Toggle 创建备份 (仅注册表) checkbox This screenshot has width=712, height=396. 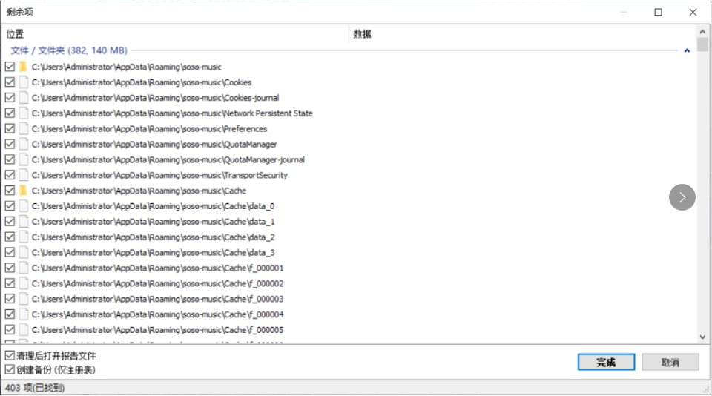tap(10, 369)
